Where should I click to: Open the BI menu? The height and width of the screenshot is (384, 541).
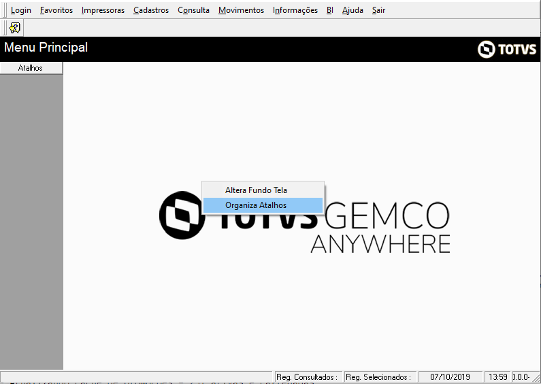329,10
